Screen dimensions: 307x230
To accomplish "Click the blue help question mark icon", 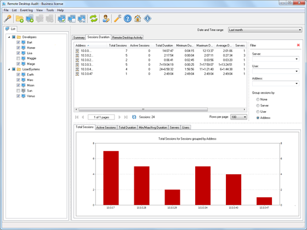I will click(128, 19).
